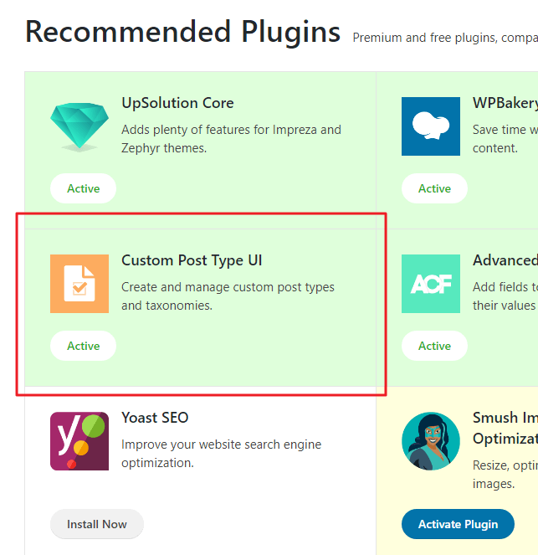
Task: Select the Yoast SEO plugin title
Action: [x=155, y=418]
